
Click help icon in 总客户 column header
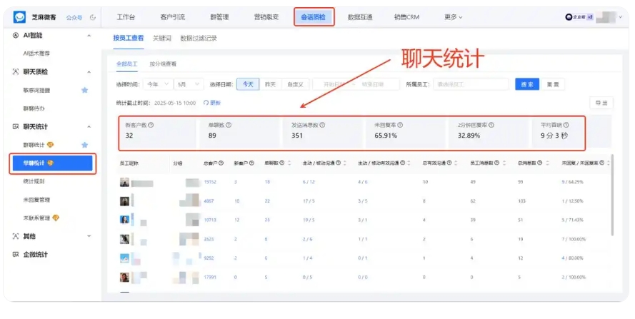click(221, 163)
